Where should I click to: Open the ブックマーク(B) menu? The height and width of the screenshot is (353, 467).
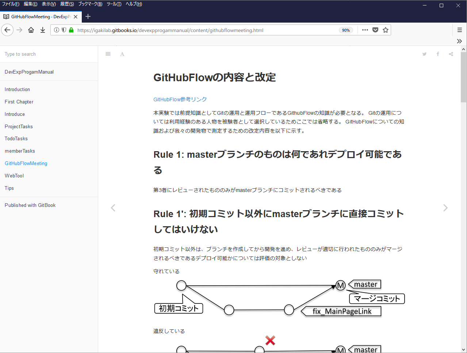(x=90, y=4)
